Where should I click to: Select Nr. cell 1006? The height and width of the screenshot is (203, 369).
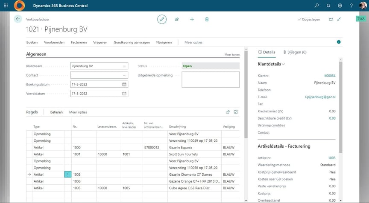click(x=84, y=181)
